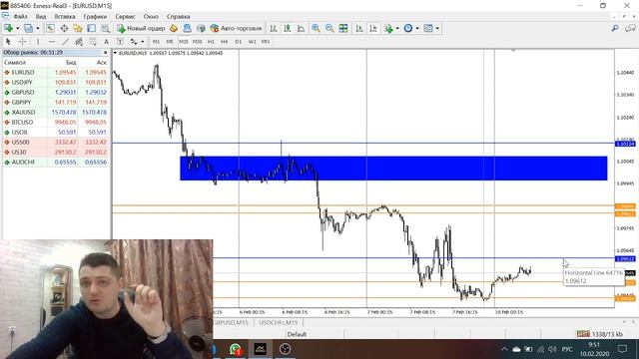Screen dimensions: 639x359
Task: Click the profiles icon
Action: [x=29, y=28]
